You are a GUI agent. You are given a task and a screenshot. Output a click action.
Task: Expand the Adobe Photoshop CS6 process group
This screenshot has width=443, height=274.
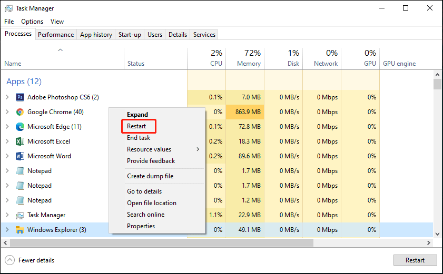click(7, 97)
